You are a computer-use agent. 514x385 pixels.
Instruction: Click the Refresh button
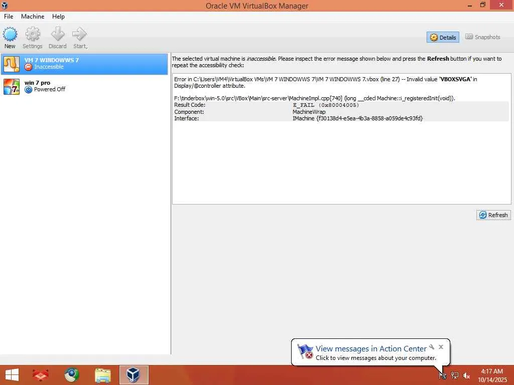(x=493, y=215)
